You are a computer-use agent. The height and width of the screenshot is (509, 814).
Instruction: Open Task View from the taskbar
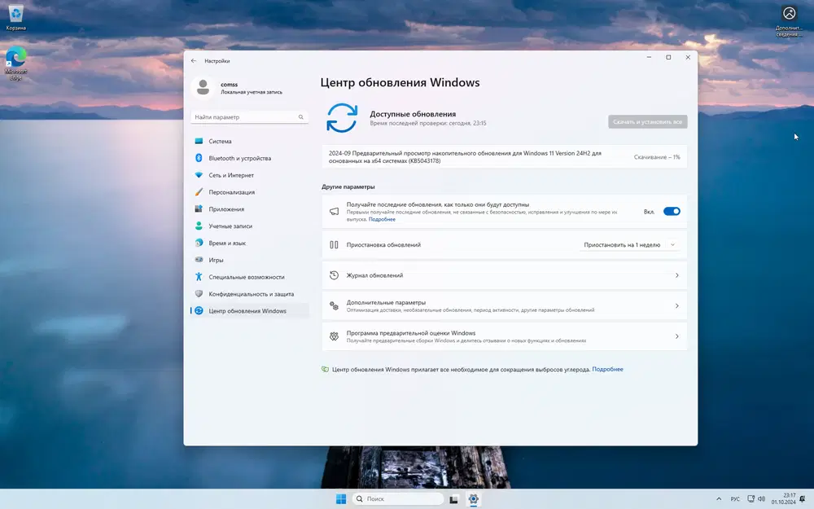tap(453, 499)
